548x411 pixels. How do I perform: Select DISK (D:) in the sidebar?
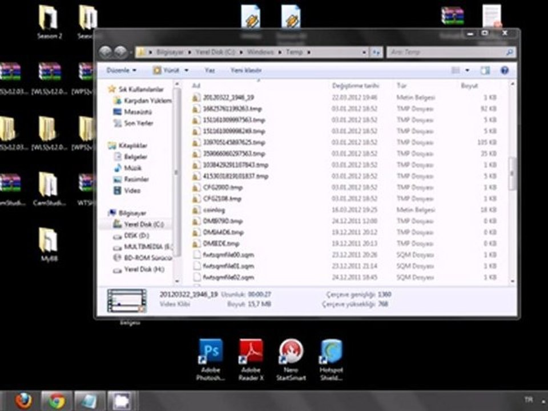pos(131,236)
